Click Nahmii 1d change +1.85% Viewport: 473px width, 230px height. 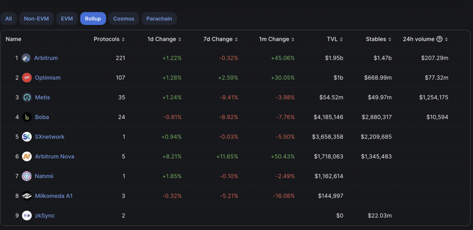tap(172, 176)
